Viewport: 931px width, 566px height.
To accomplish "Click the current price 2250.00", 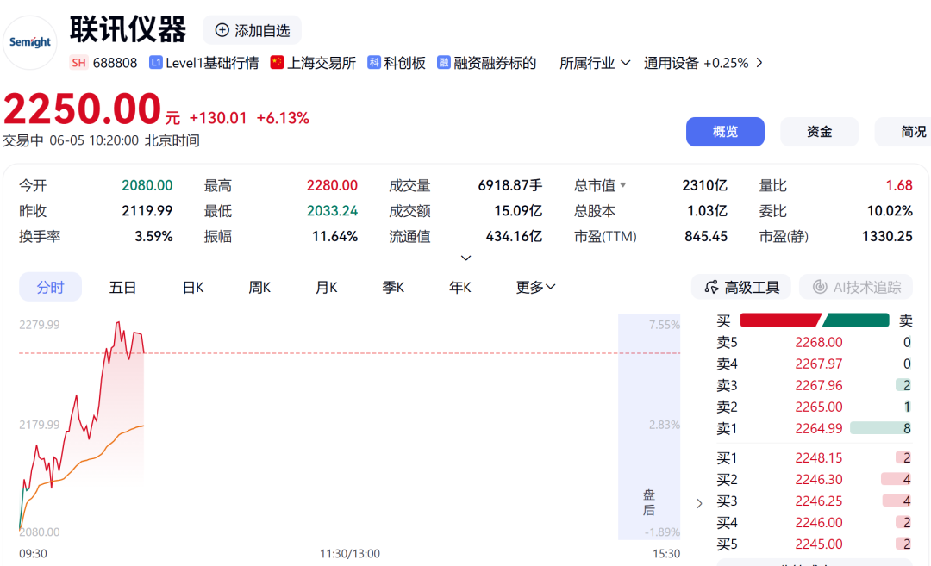I will (82, 109).
